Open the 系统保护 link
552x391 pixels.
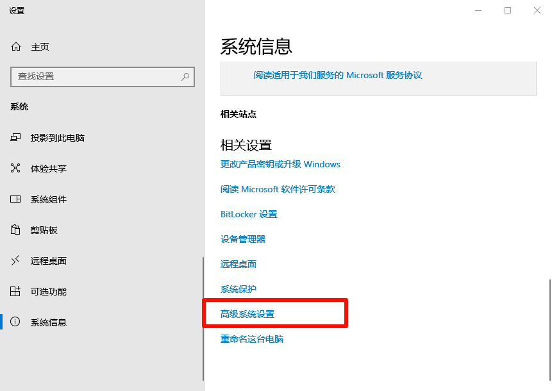click(238, 289)
